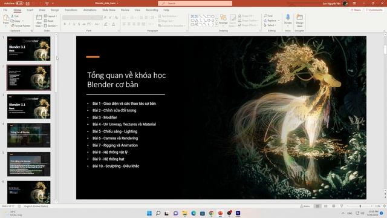Switch to Reading View icon
The height and width of the screenshot is (218, 387).
click(334, 206)
